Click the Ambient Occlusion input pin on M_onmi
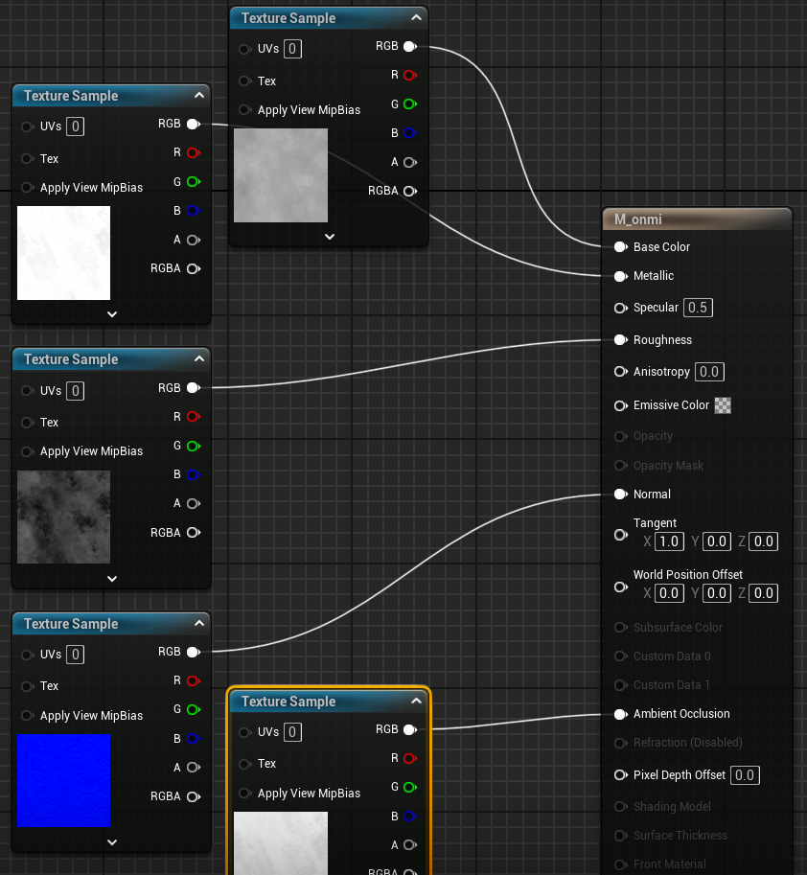The width and height of the screenshot is (807, 875). (620, 714)
